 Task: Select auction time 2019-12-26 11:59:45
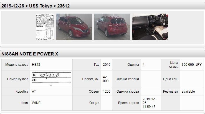(x=149, y=103)
